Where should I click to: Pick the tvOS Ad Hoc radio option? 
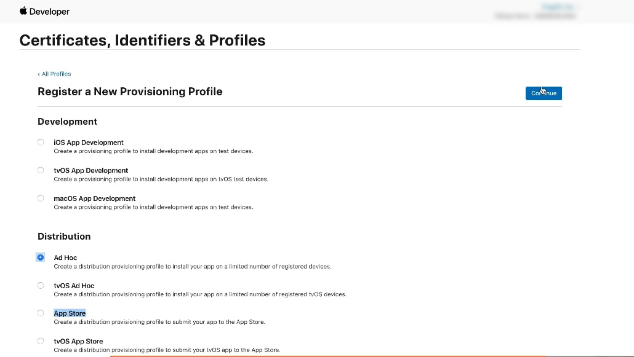click(x=41, y=286)
